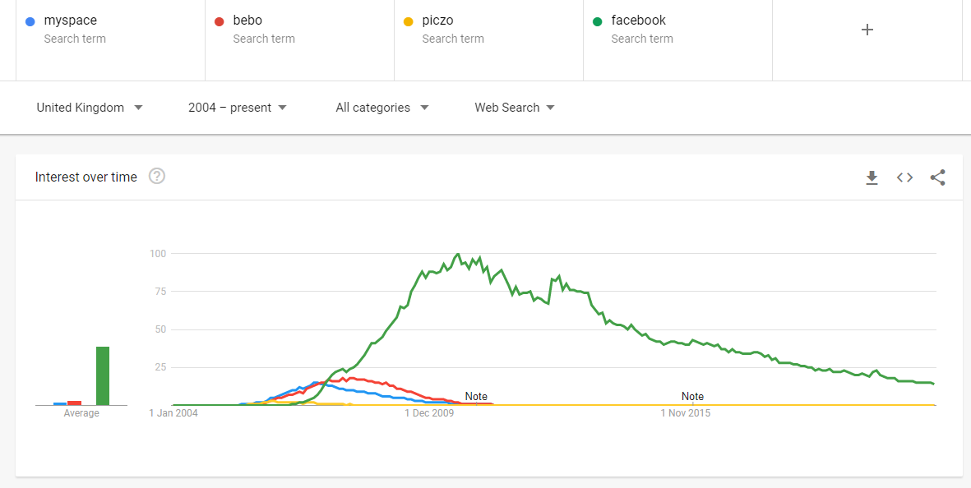Click the 25 y-axis label
The image size is (971, 488).
[161, 367]
